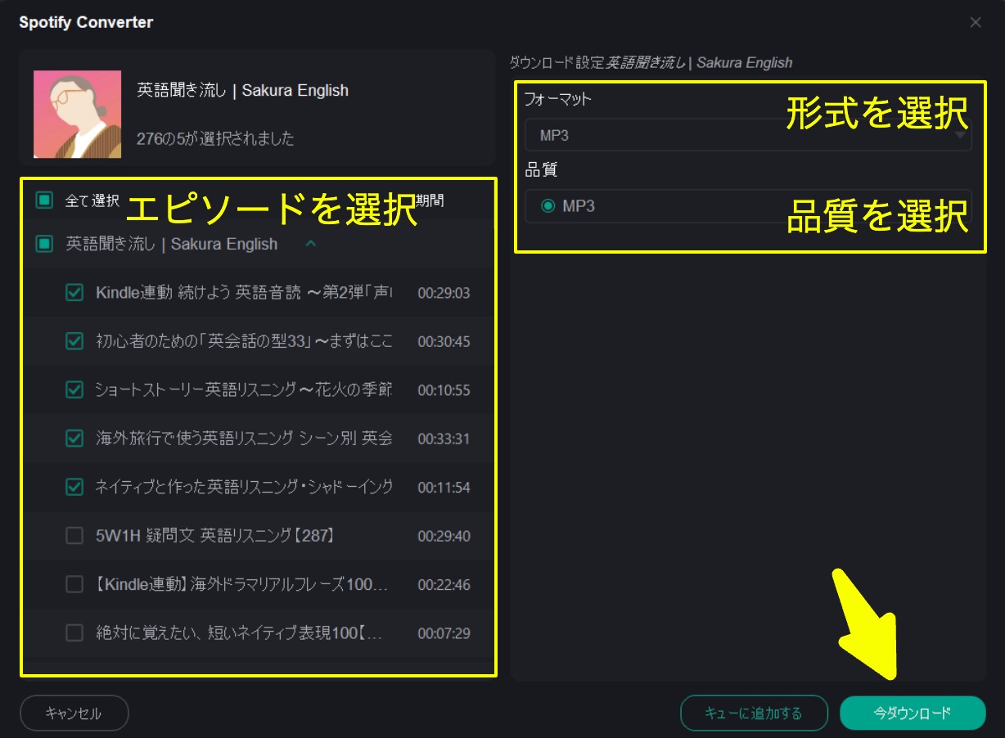Close the Spotify Converter dialog
The width and height of the screenshot is (1005, 738).
pyautogui.click(x=976, y=23)
